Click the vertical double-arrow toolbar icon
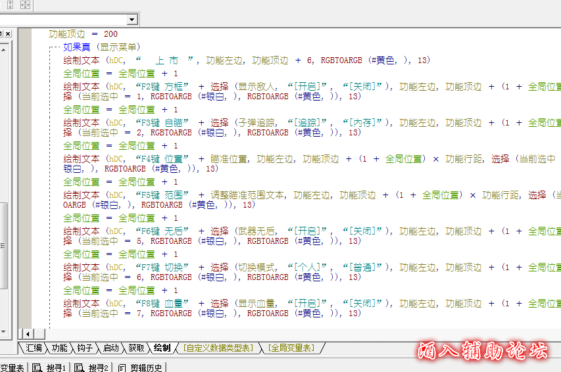 point(11,5)
